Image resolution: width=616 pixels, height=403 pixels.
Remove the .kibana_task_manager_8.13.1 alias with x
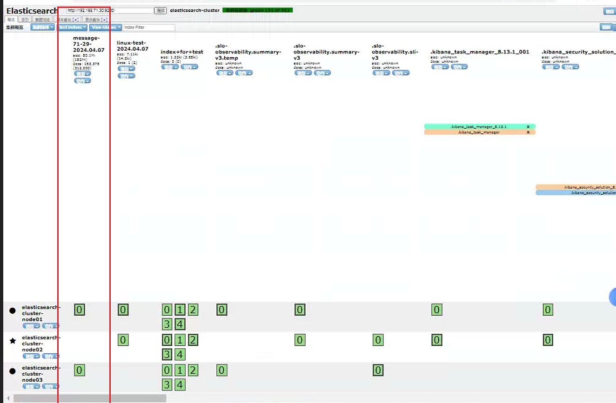528,126
